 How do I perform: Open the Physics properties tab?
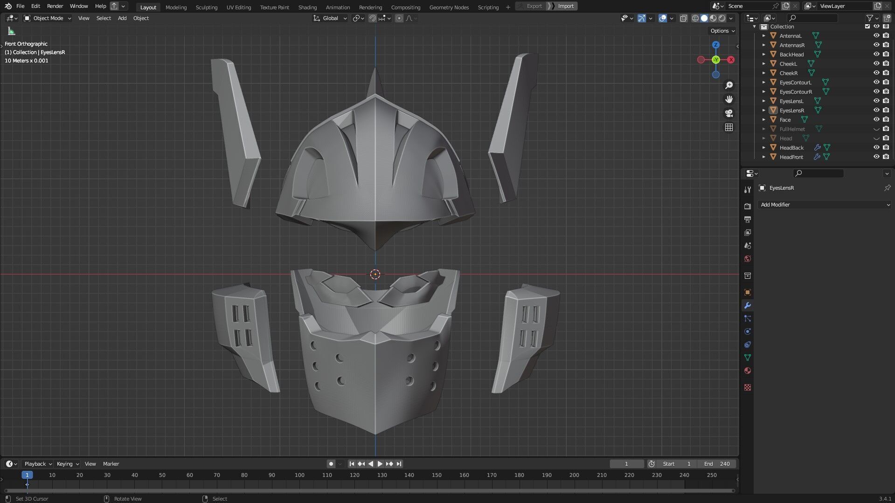748,331
